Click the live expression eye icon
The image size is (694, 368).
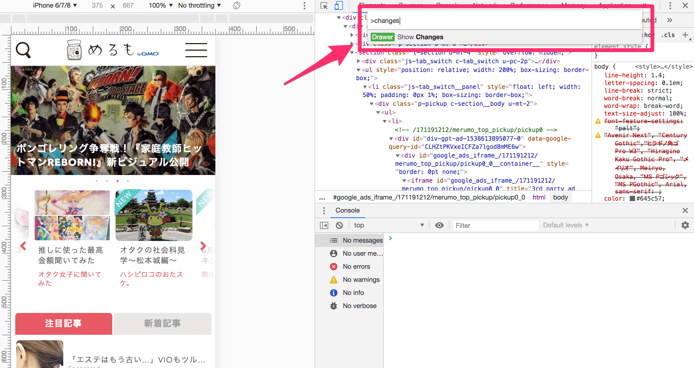tap(439, 225)
